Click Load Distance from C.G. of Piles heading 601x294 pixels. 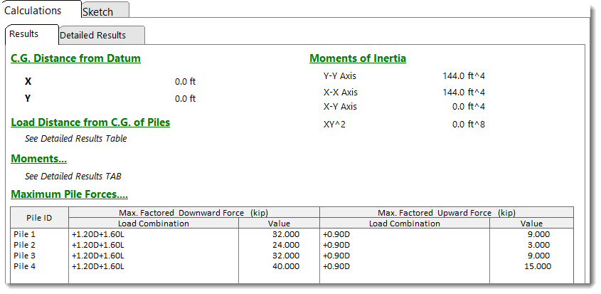[90, 122]
